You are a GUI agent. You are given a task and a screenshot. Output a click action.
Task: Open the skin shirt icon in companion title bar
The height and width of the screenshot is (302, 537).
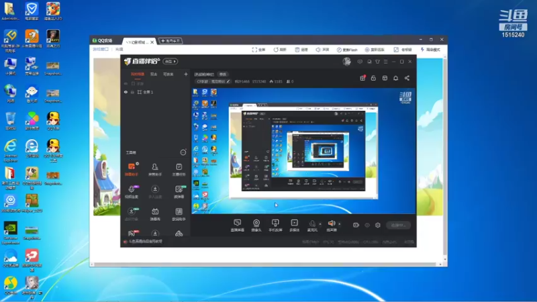(x=377, y=62)
